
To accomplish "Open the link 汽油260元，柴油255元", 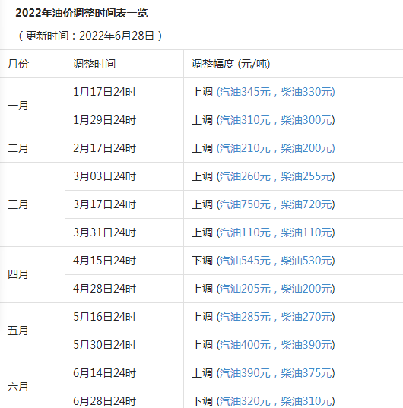I will [276, 176].
